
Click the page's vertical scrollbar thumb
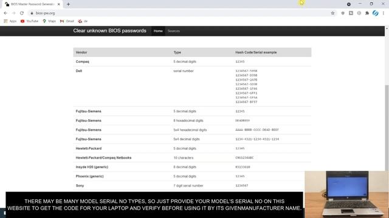[x=387, y=127]
